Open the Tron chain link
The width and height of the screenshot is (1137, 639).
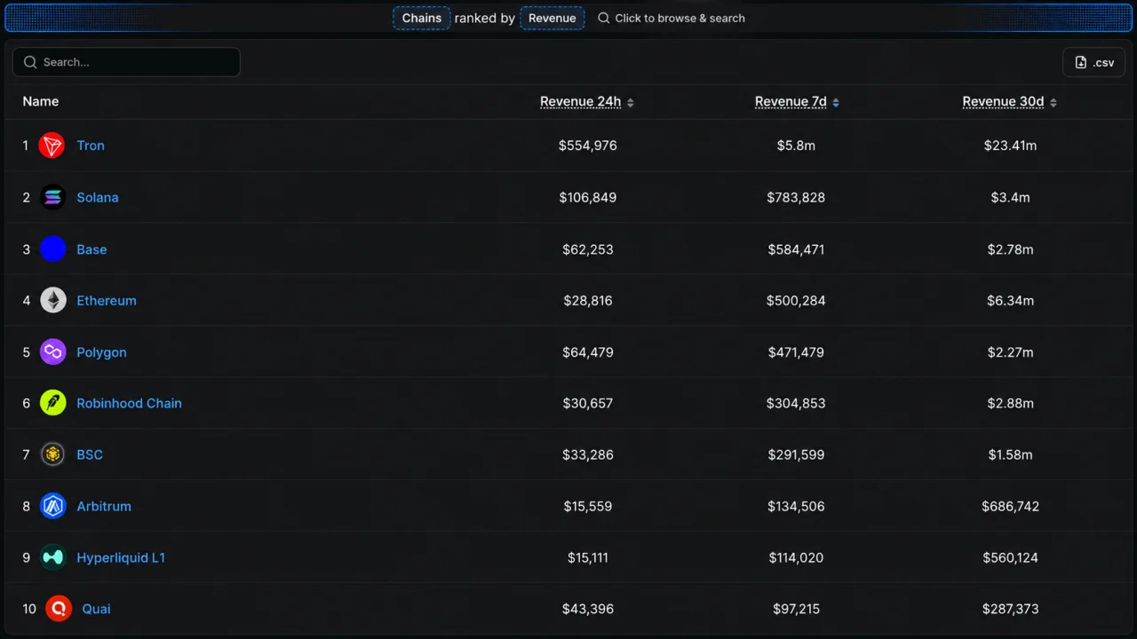[x=91, y=146]
